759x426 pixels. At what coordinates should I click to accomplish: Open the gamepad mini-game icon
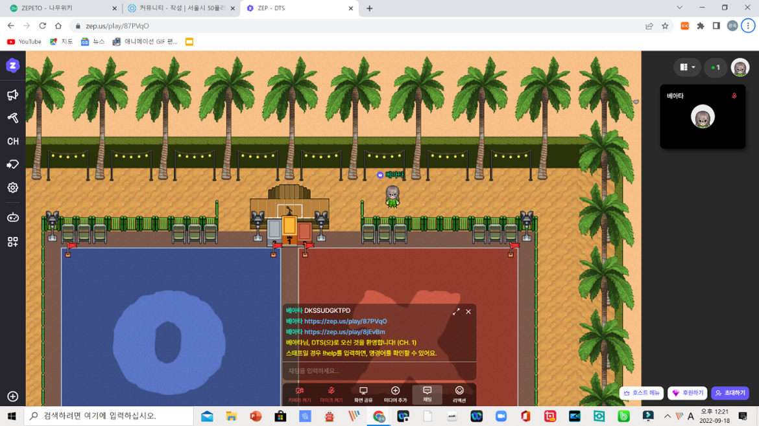[x=12, y=218]
